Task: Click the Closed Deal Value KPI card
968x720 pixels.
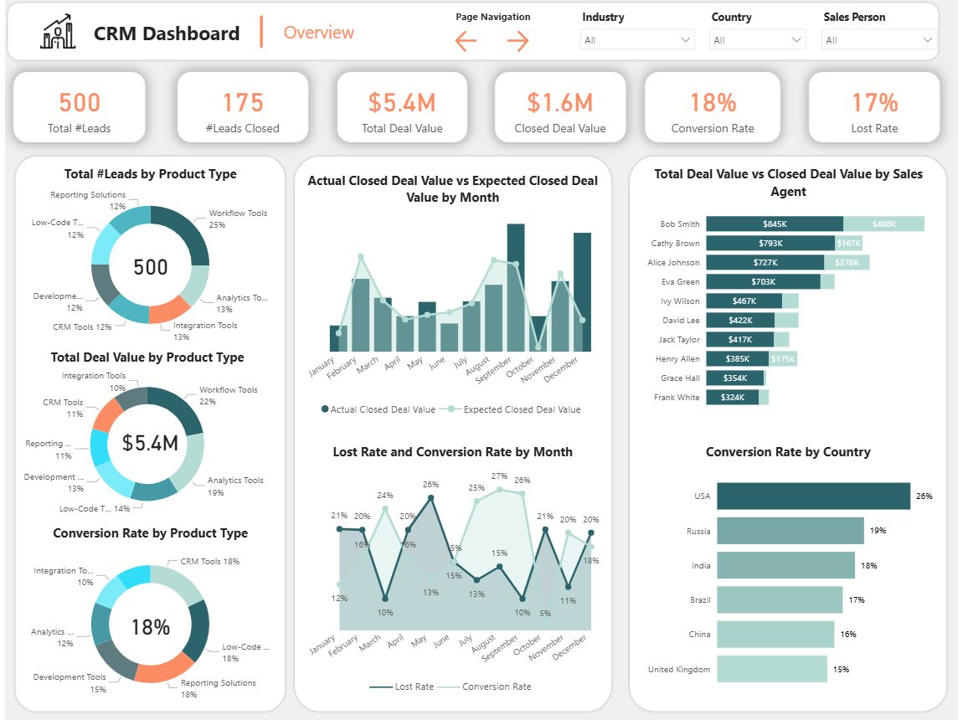Action: click(x=560, y=107)
